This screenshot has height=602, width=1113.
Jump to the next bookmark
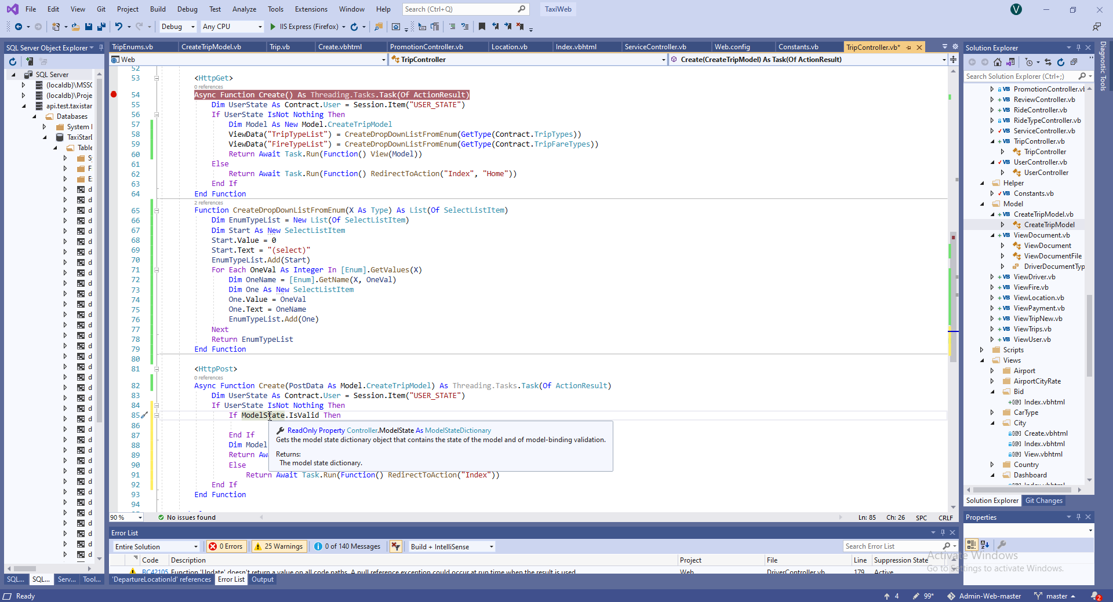pyautogui.click(x=508, y=27)
